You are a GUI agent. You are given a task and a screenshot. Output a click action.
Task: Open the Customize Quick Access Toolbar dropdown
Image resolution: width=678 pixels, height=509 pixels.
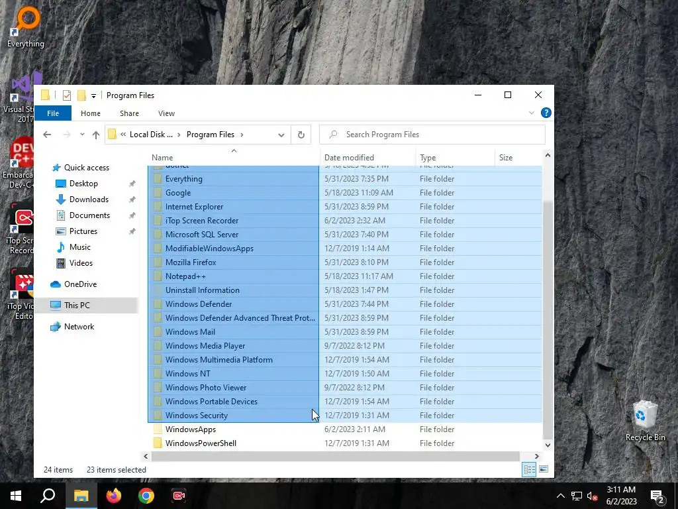pyautogui.click(x=93, y=95)
